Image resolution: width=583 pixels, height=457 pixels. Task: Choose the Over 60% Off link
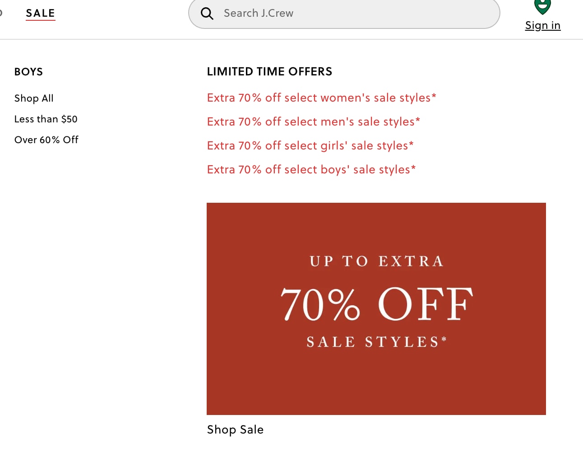(x=46, y=140)
